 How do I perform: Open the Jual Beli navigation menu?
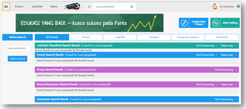tap(37, 7)
